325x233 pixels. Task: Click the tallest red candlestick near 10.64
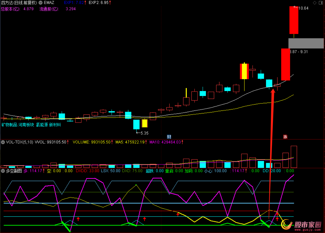coord(294,20)
